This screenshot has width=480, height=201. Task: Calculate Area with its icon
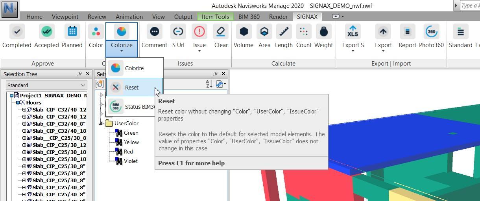(264, 31)
